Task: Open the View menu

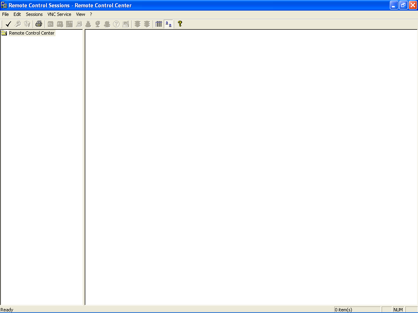Action: 80,14
